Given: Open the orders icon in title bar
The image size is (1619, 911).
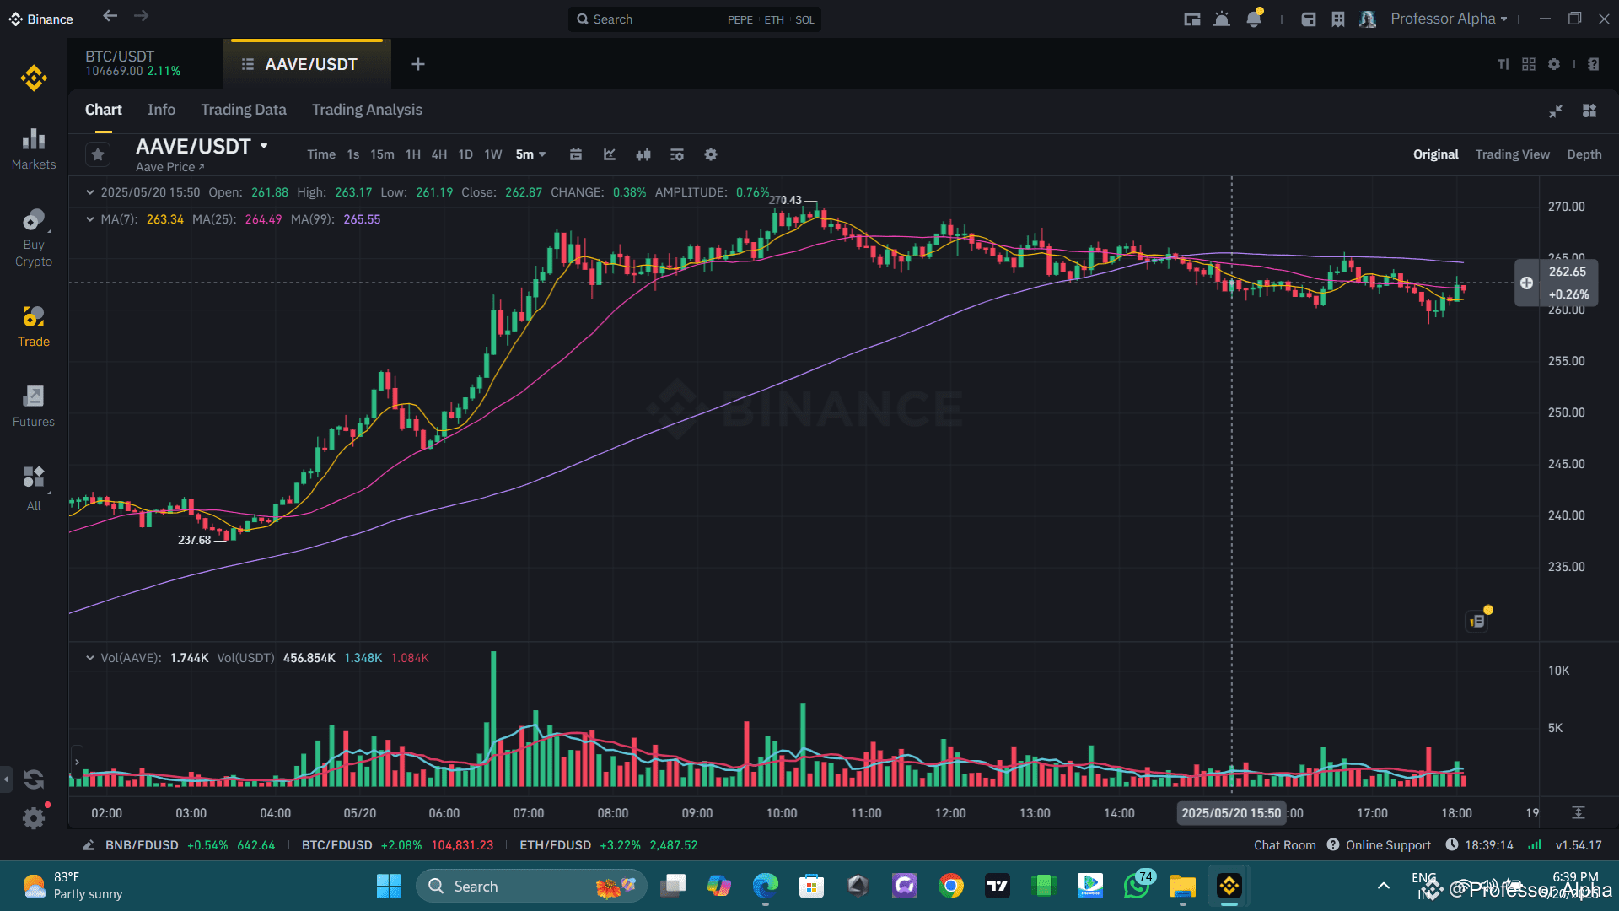Looking at the screenshot, I should point(1338,19).
